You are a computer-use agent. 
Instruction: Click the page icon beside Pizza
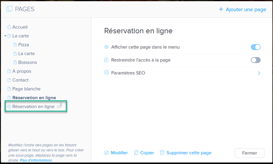(15, 45)
